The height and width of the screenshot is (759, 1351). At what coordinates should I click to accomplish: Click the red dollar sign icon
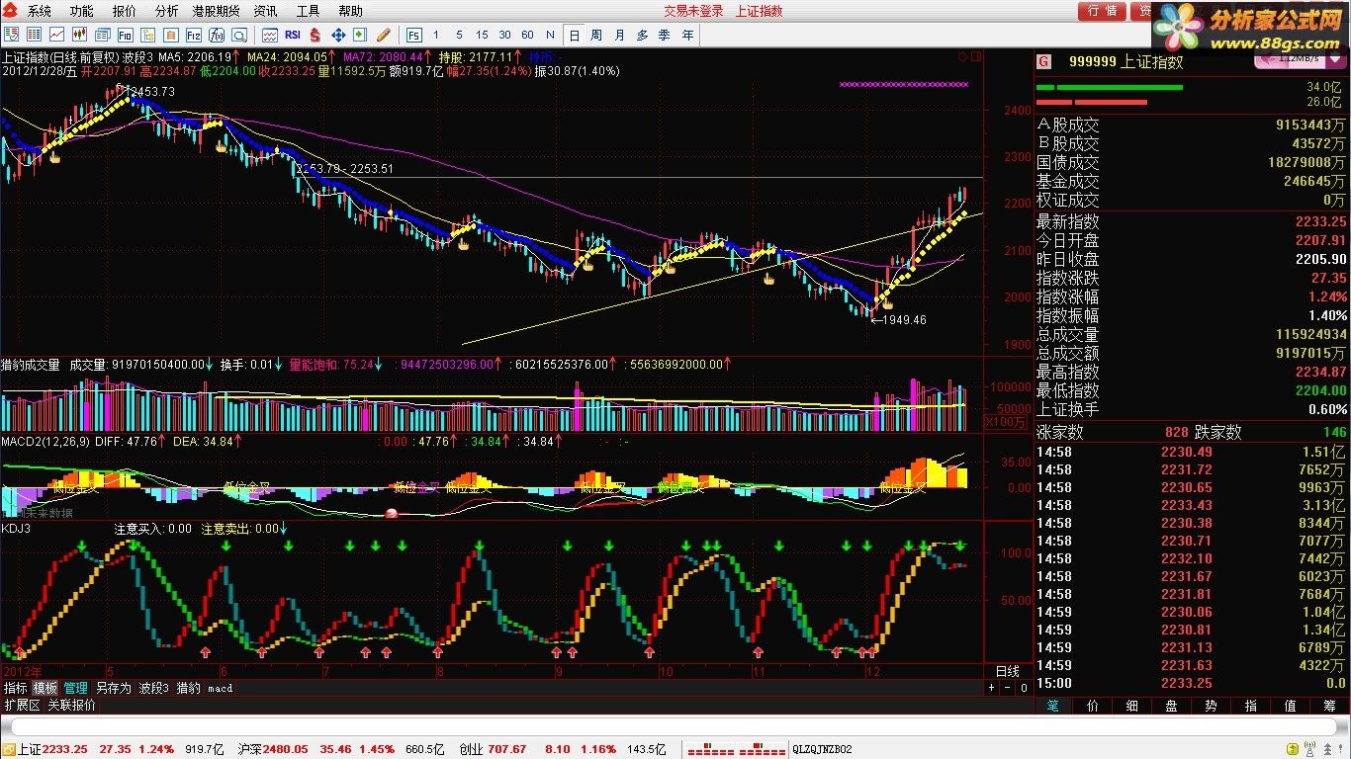pyautogui.click(x=315, y=35)
